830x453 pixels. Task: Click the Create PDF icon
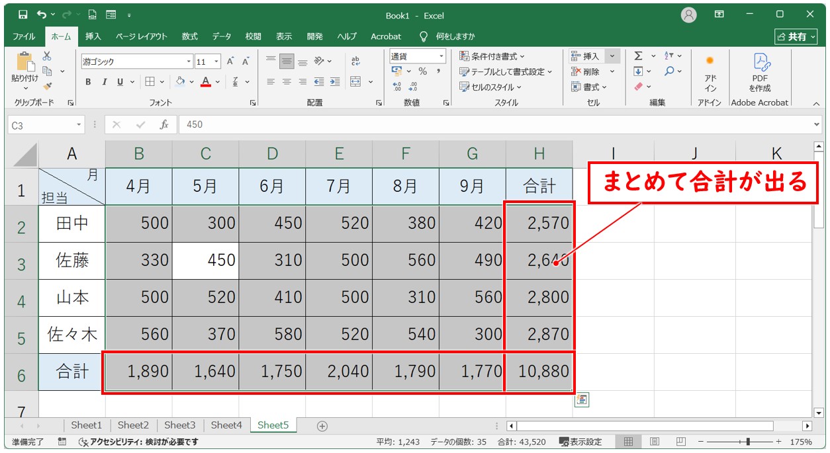(x=760, y=73)
